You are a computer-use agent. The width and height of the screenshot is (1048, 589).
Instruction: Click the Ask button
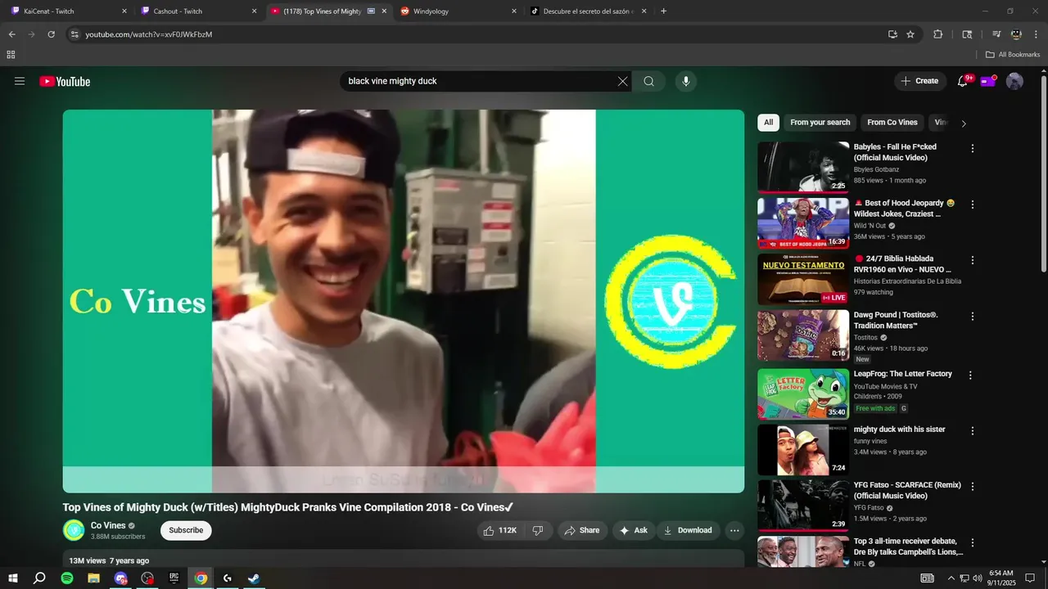click(634, 530)
